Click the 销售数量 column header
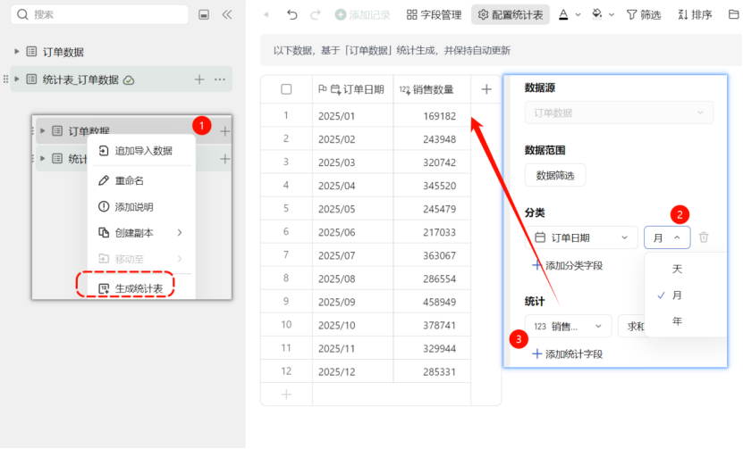The height and width of the screenshot is (449, 743). click(x=432, y=89)
